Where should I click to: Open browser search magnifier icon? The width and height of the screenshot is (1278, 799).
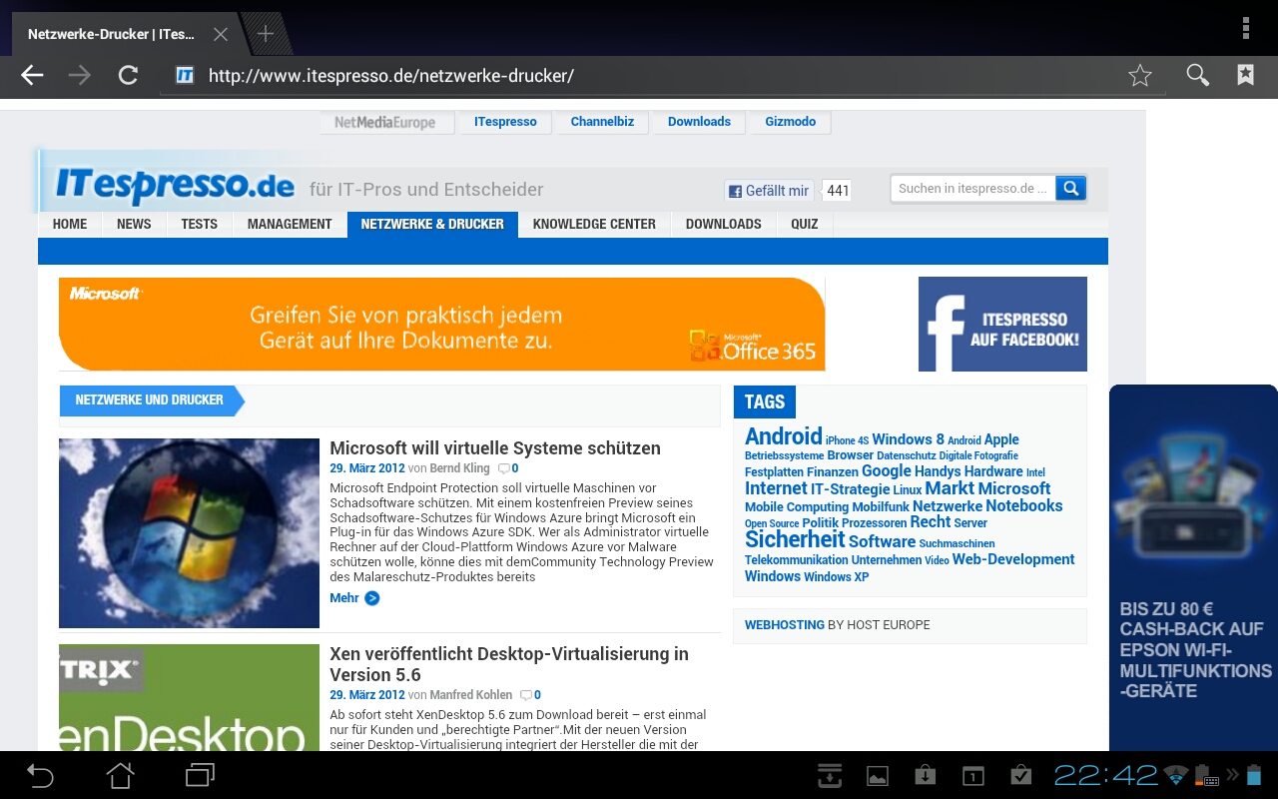(1197, 75)
